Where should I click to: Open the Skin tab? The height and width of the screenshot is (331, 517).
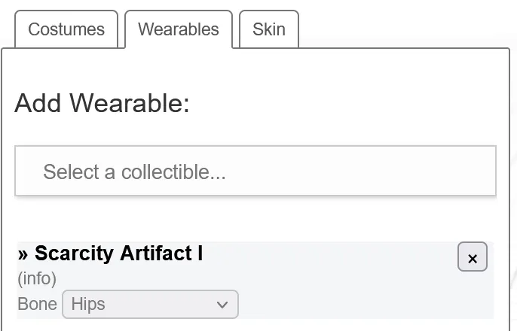click(269, 29)
